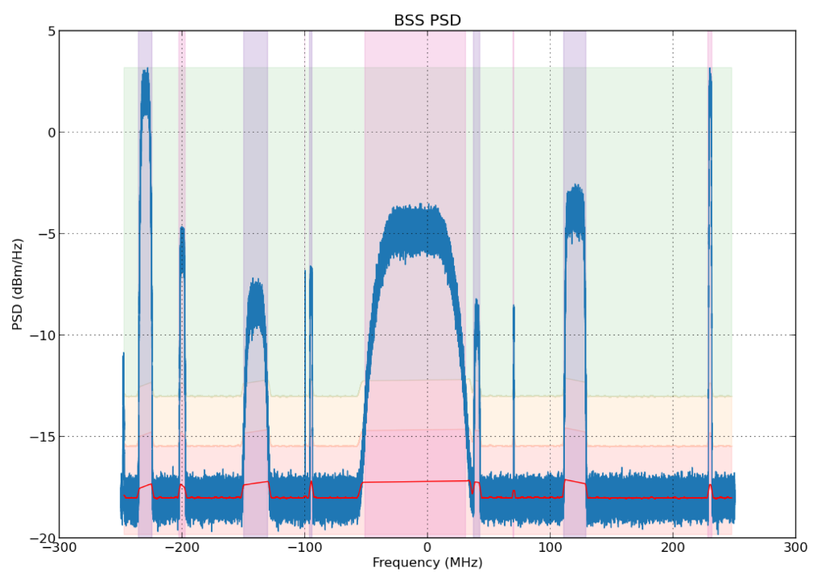Click the y-axis tick label 5
This screenshot has height=584, width=821.
click(51, 31)
